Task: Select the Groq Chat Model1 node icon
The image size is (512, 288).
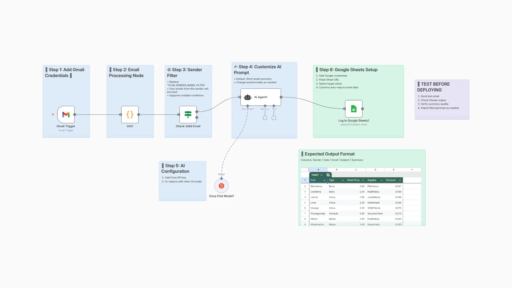Action: point(221,186)
